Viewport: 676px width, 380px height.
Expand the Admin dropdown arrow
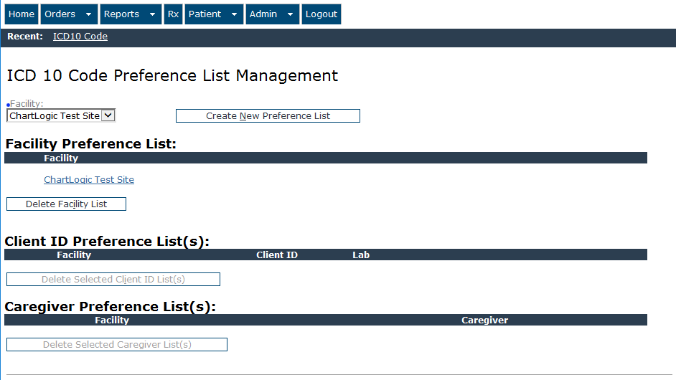[290, 14]
